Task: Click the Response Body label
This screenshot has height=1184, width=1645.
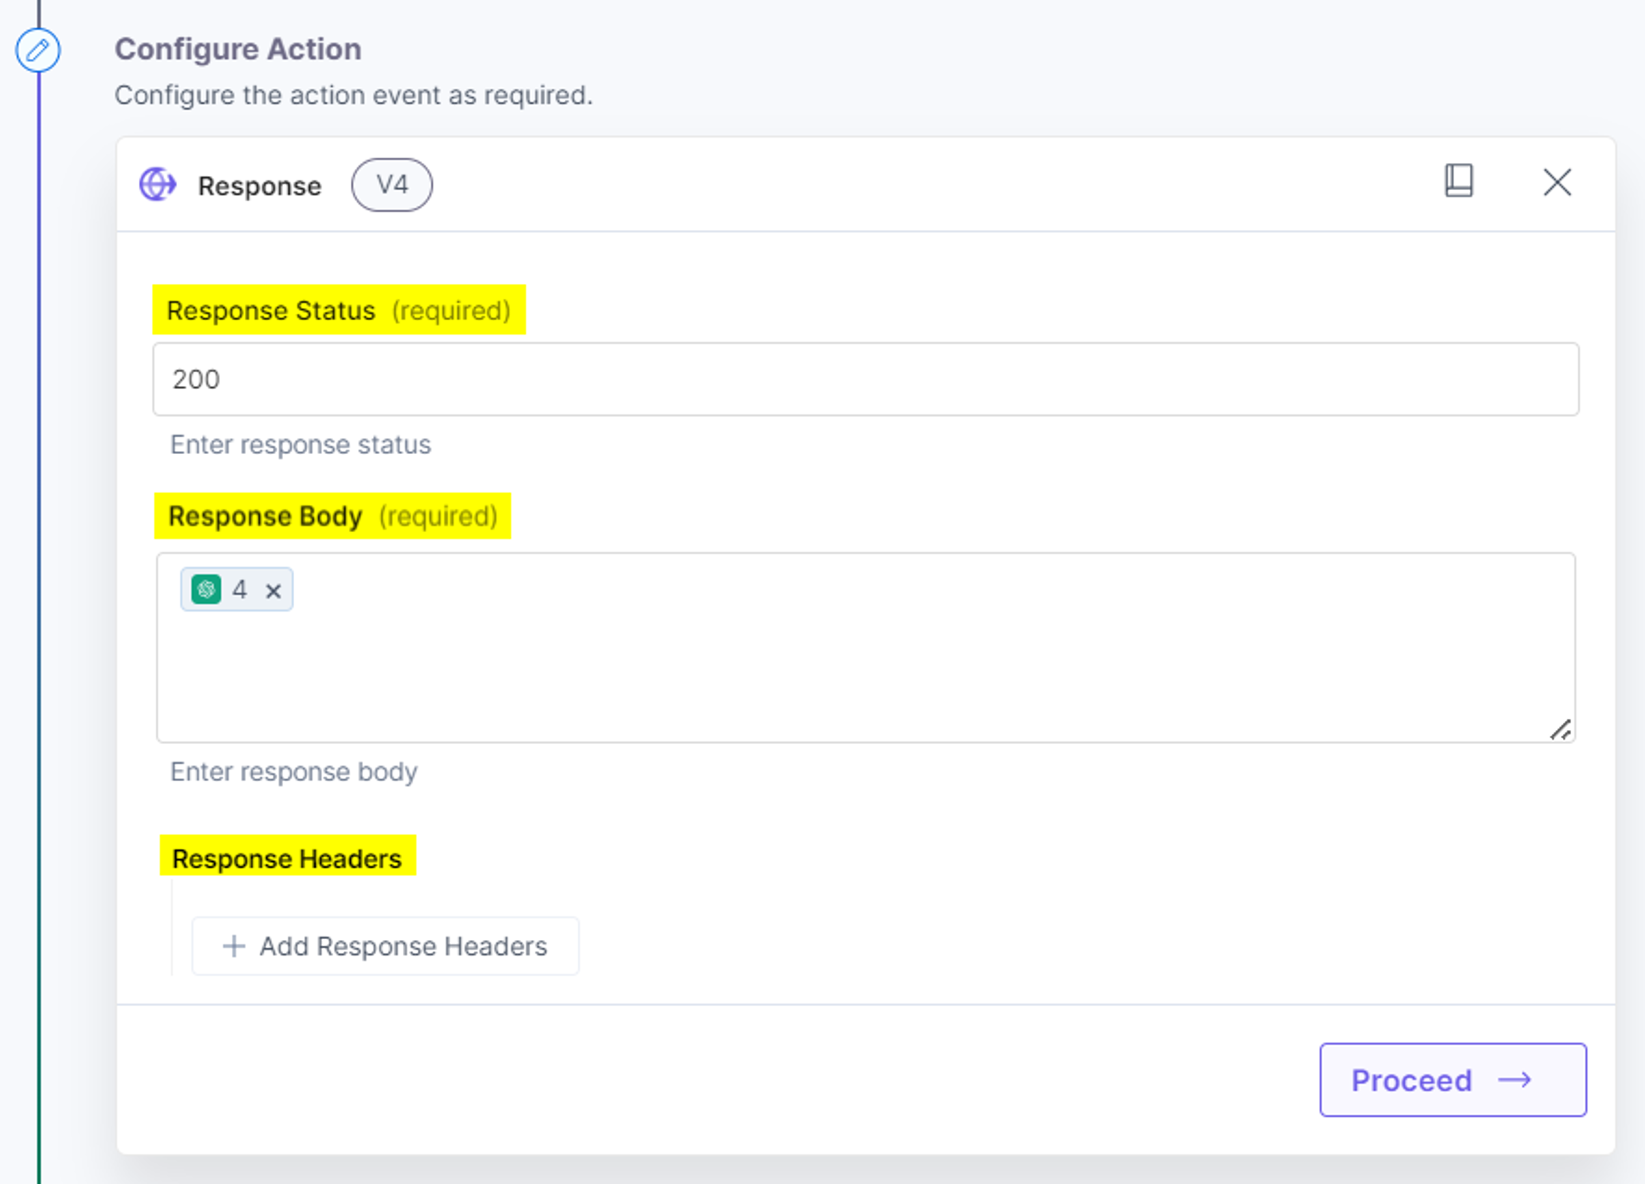Action: [266, 516]
